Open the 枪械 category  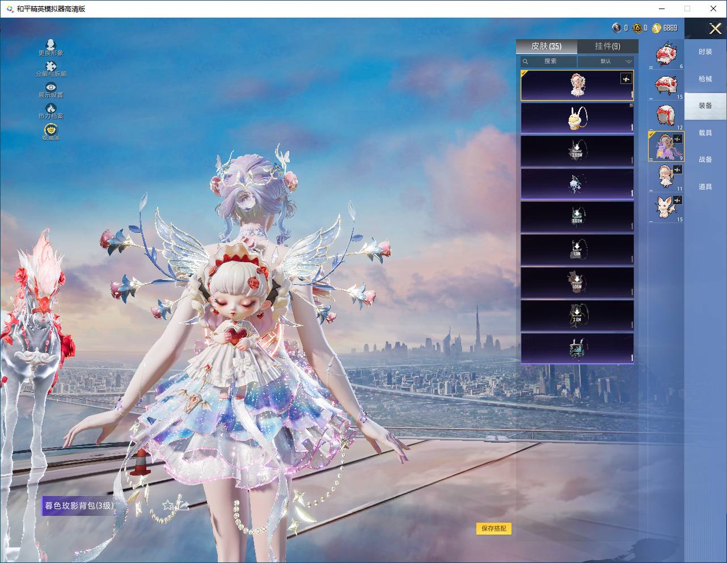tap(705, 79)
